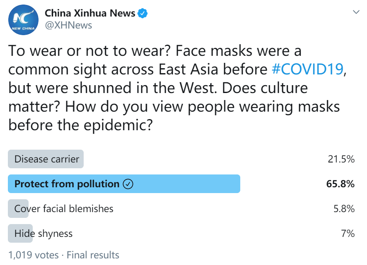Click the 1,019 votes count

33,255
